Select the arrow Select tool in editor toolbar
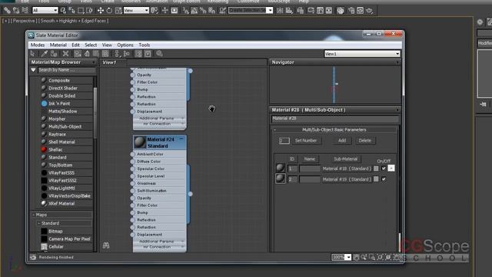The height and width of the screenshot is (277, 492). pos(33,54)
